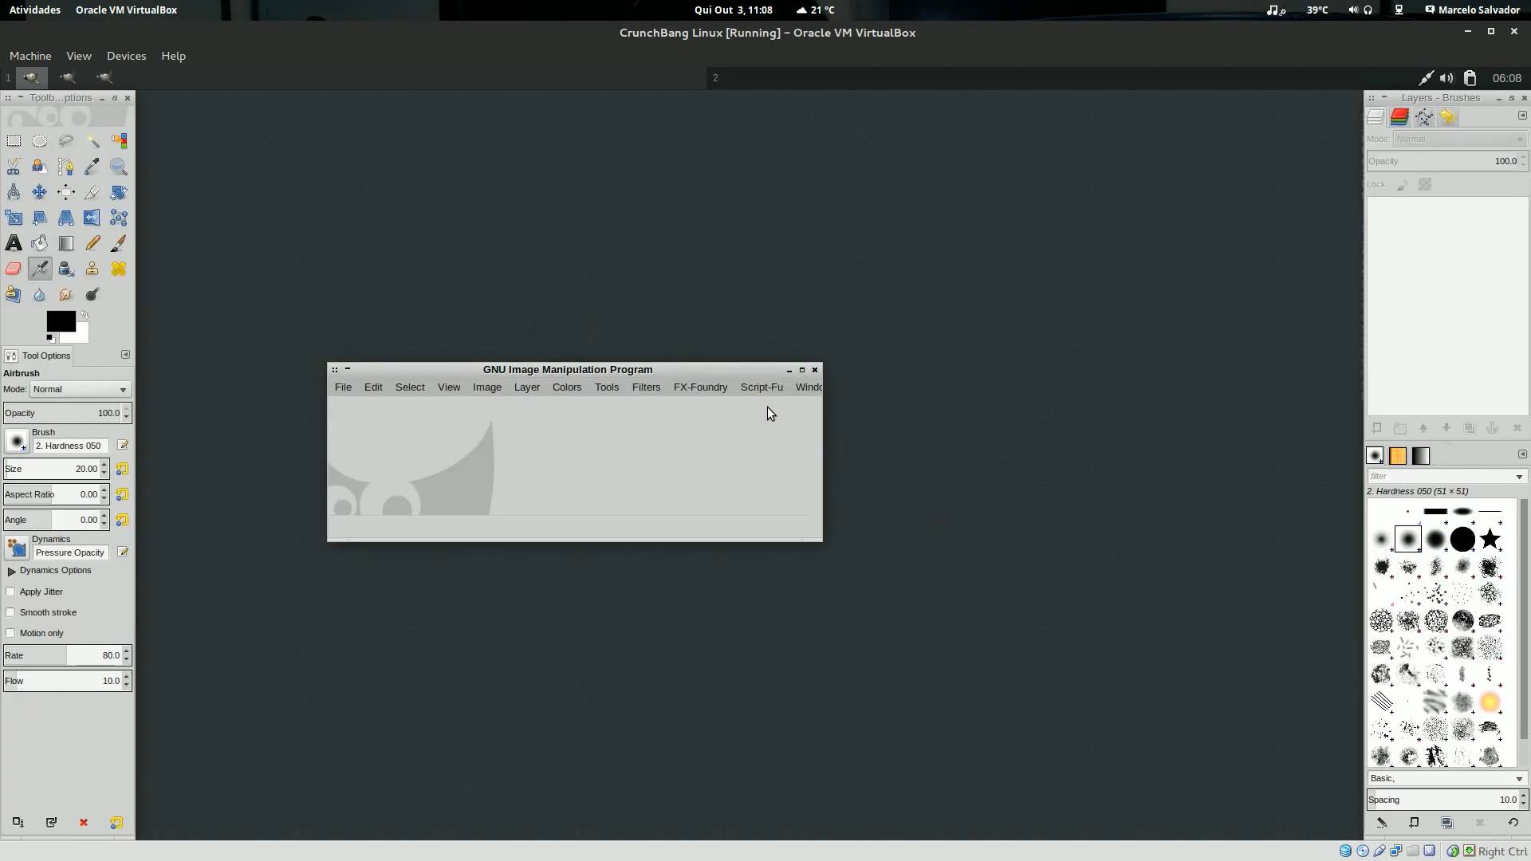The width and height of the screenshot is (1531, 861).
Task: Open the File menu in GIMP
Action: [x=343, y=387]
